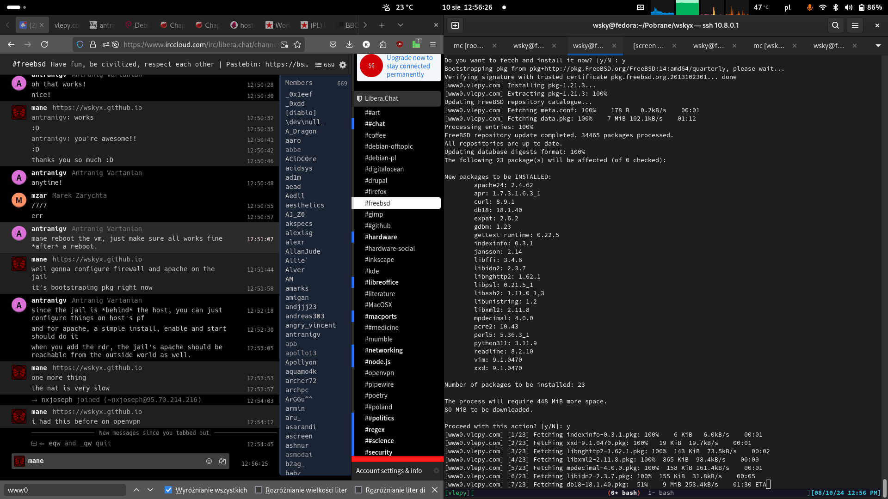
Task: Open the browser list-all-tabs dropdown chevron
Action: coord(401,25)
